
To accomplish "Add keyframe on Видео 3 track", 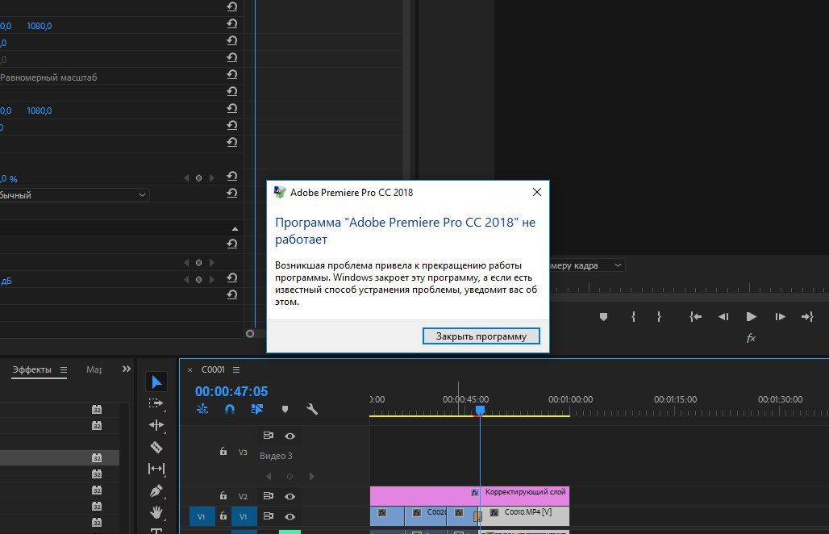I will [290, 477].
